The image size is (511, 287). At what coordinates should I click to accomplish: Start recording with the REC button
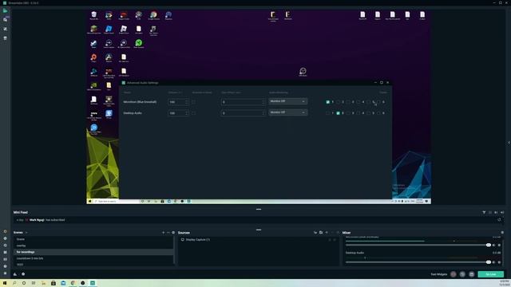[454, 274]
